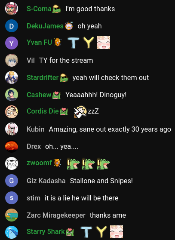This screenshot has width=175, height=240.
Task: Click stim's purple S avatar
Action: [12, 198]
